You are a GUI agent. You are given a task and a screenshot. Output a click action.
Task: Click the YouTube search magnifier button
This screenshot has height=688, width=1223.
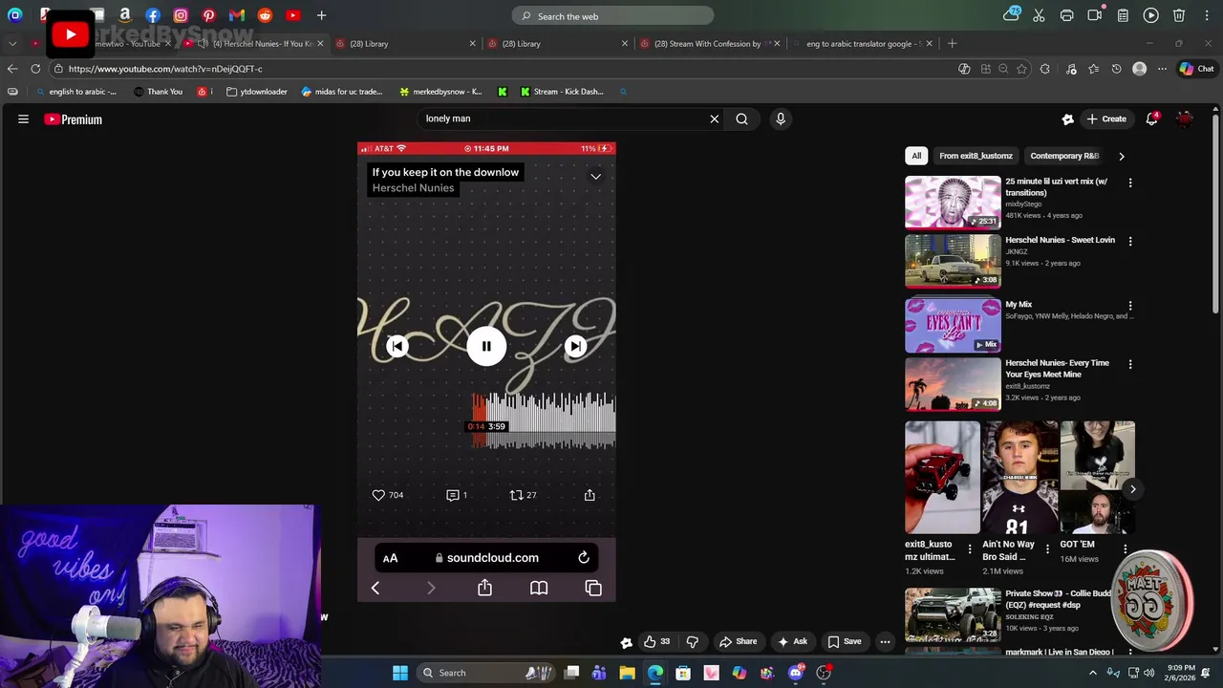741,118
